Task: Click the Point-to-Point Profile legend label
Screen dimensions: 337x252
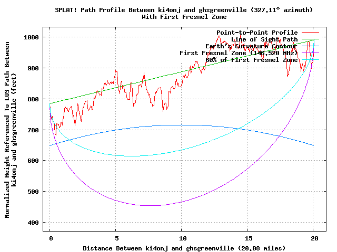Action: click(257, 33)
